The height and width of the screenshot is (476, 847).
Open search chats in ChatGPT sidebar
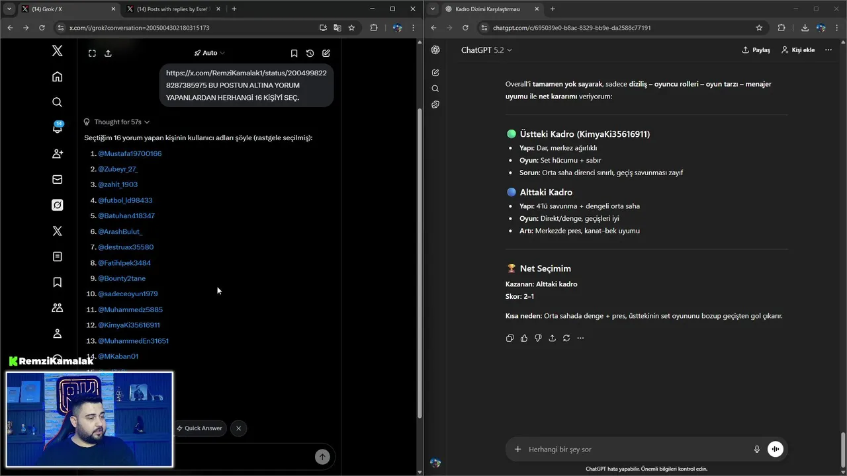(x=435, y=89)
